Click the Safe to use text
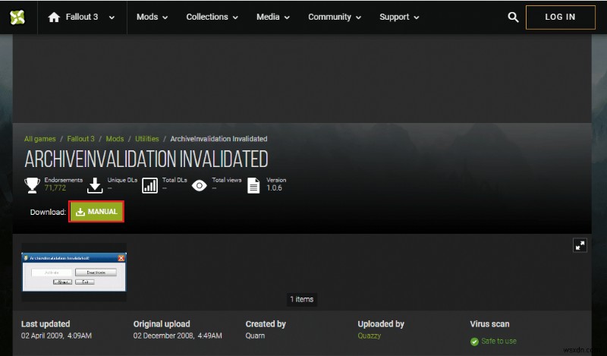This screenshot has width=607, height=356. point(498,342)
